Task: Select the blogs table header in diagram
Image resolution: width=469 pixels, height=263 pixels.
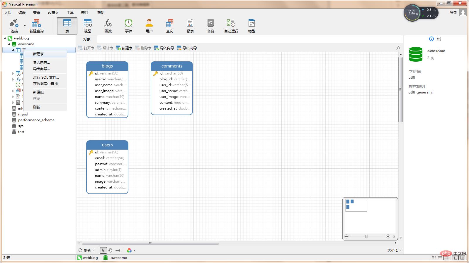Action: [107, 66]
